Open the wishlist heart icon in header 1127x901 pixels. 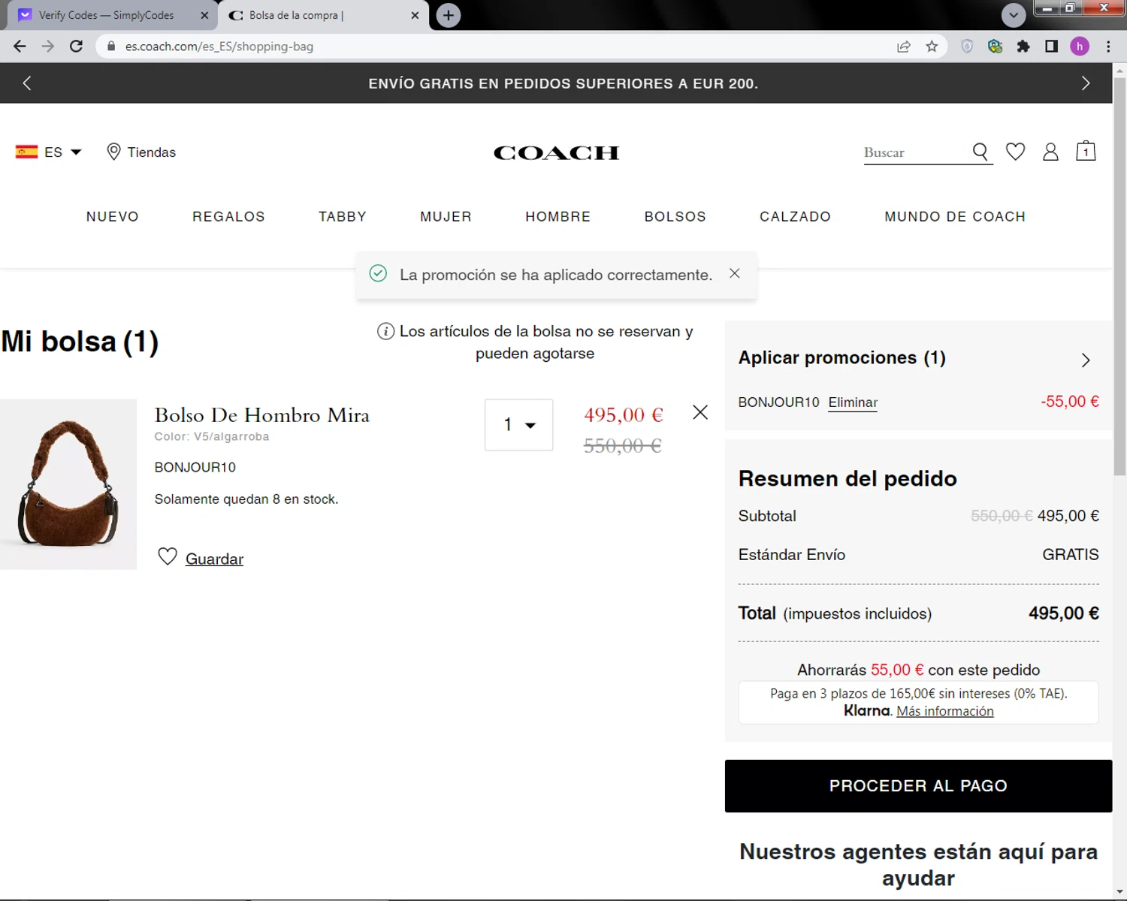click(x=1016, y=152)
